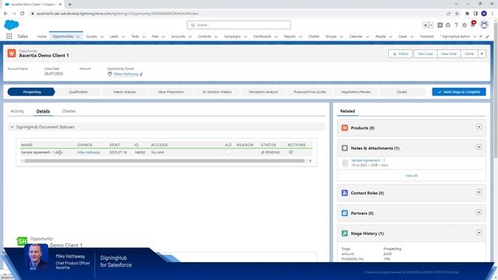Open Partners dropdown menu
The image size is (498, 280).
pos(479,212)
